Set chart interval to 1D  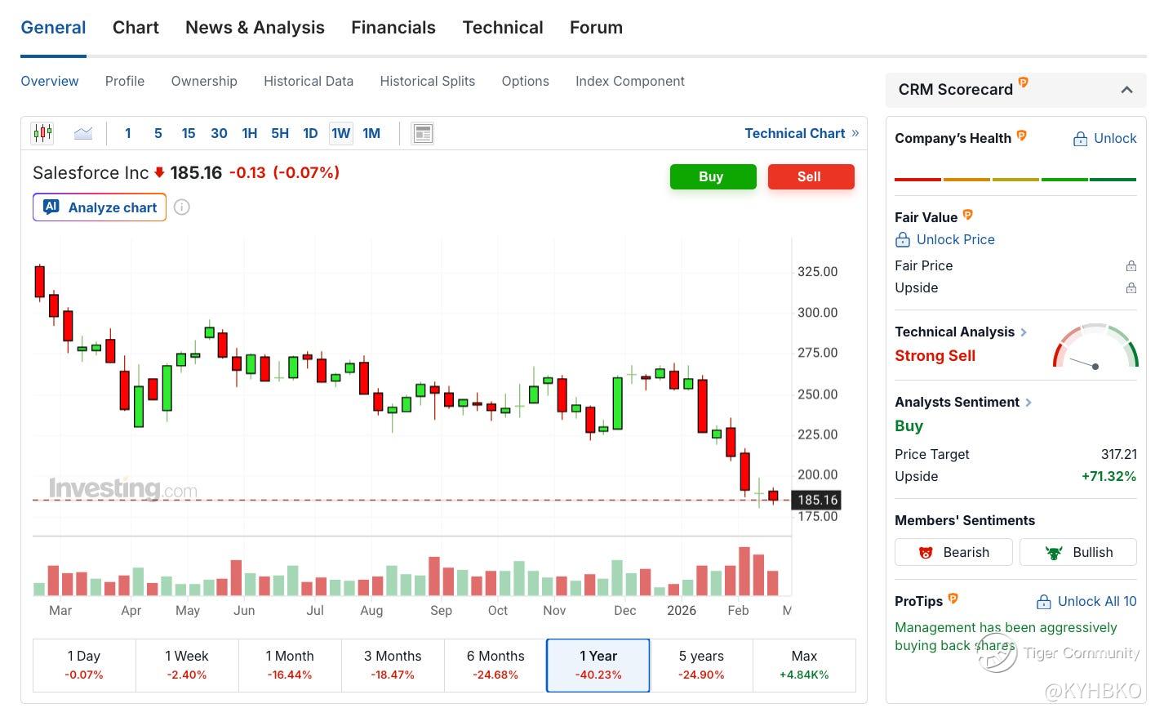tap(310, 133)
